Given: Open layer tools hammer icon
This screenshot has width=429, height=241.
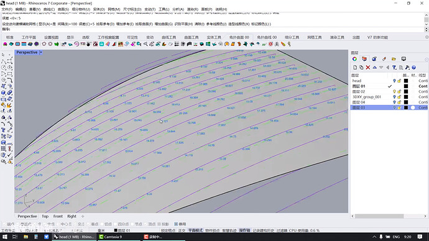Looking at the screenshot, I should 407,68.
